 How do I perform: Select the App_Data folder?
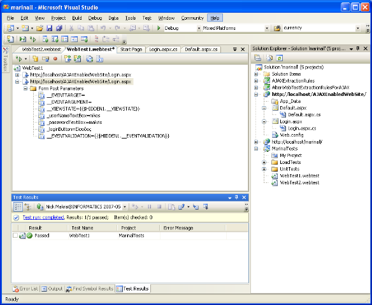290,101
